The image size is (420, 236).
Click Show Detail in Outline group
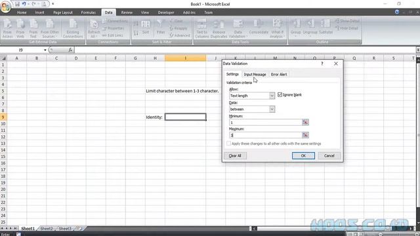pos(347,21)
